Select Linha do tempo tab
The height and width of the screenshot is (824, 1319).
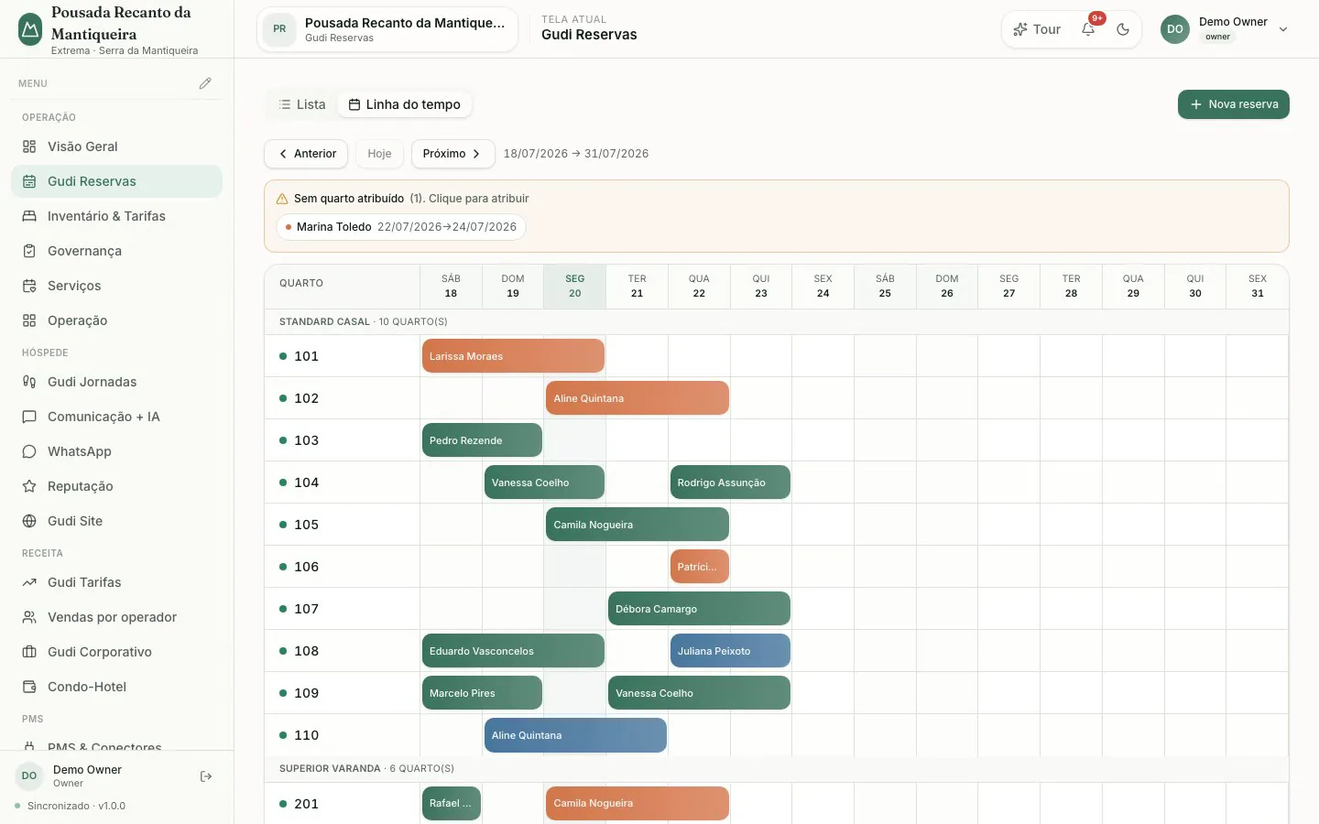pos(405,104)
